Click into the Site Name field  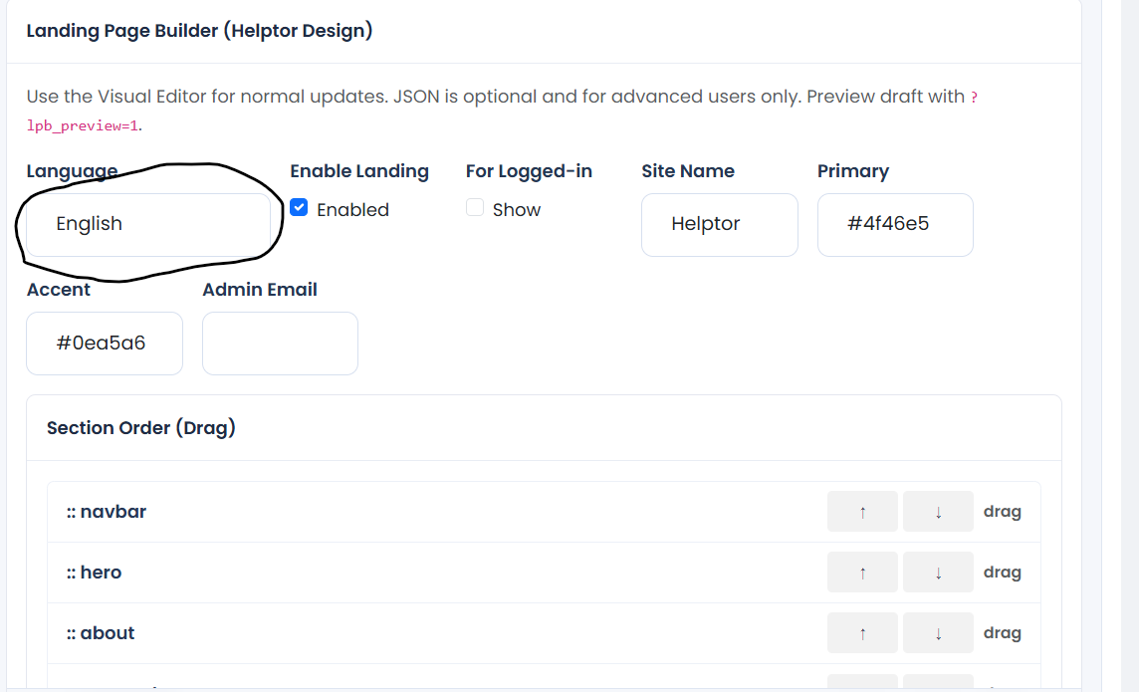tap(719, 224)
